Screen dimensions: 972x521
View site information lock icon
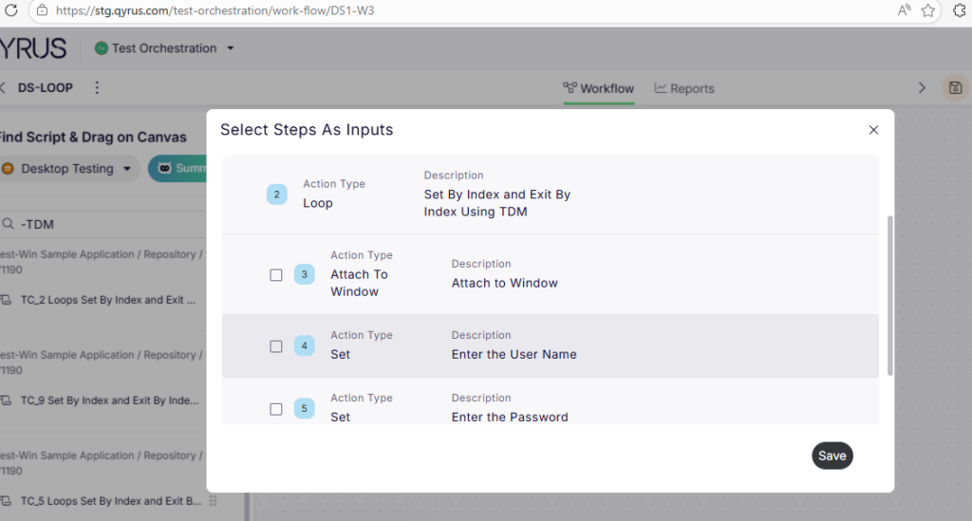(42, 9)
